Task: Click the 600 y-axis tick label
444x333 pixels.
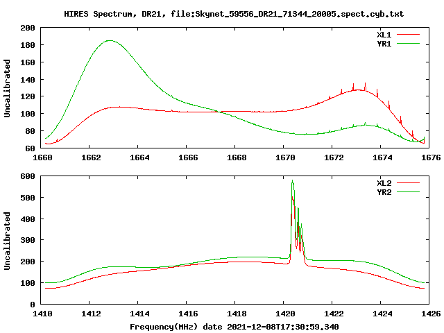Action: point(28,176)
